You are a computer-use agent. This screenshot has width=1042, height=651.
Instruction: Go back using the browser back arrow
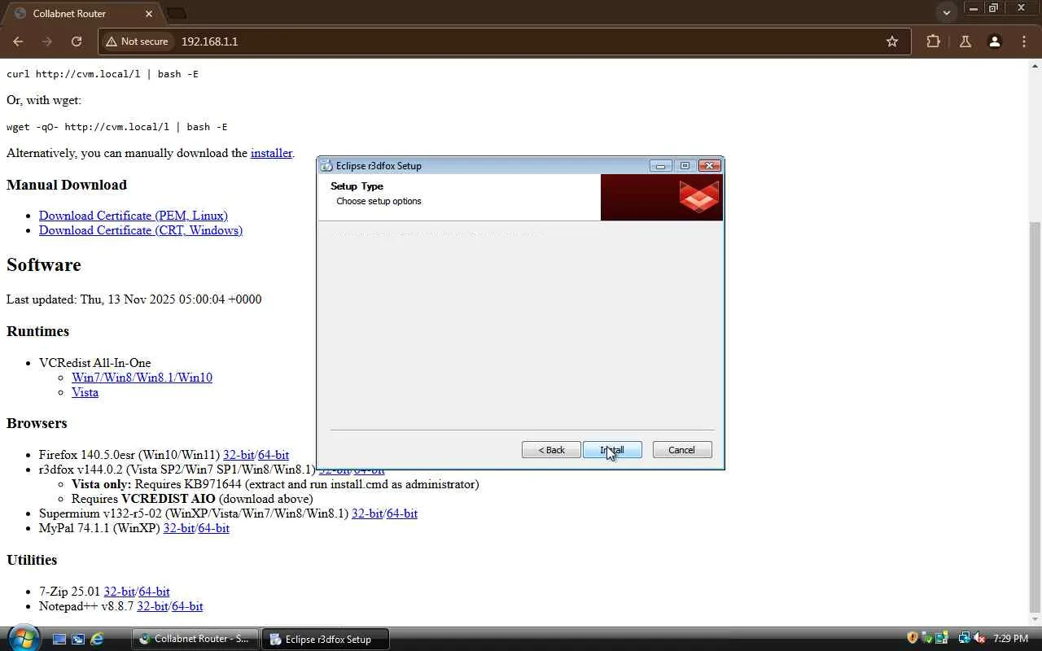18,42
